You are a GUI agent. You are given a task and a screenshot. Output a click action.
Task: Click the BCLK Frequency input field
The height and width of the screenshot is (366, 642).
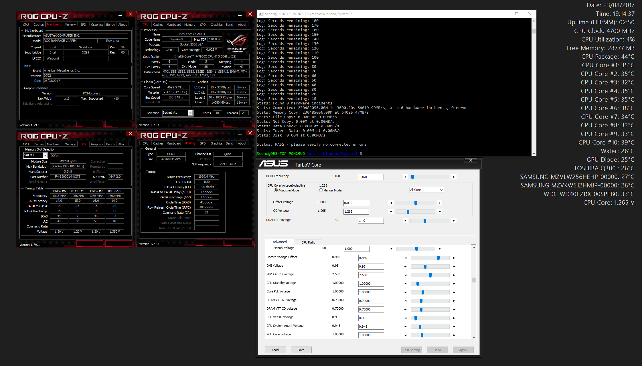pos(371,177)
